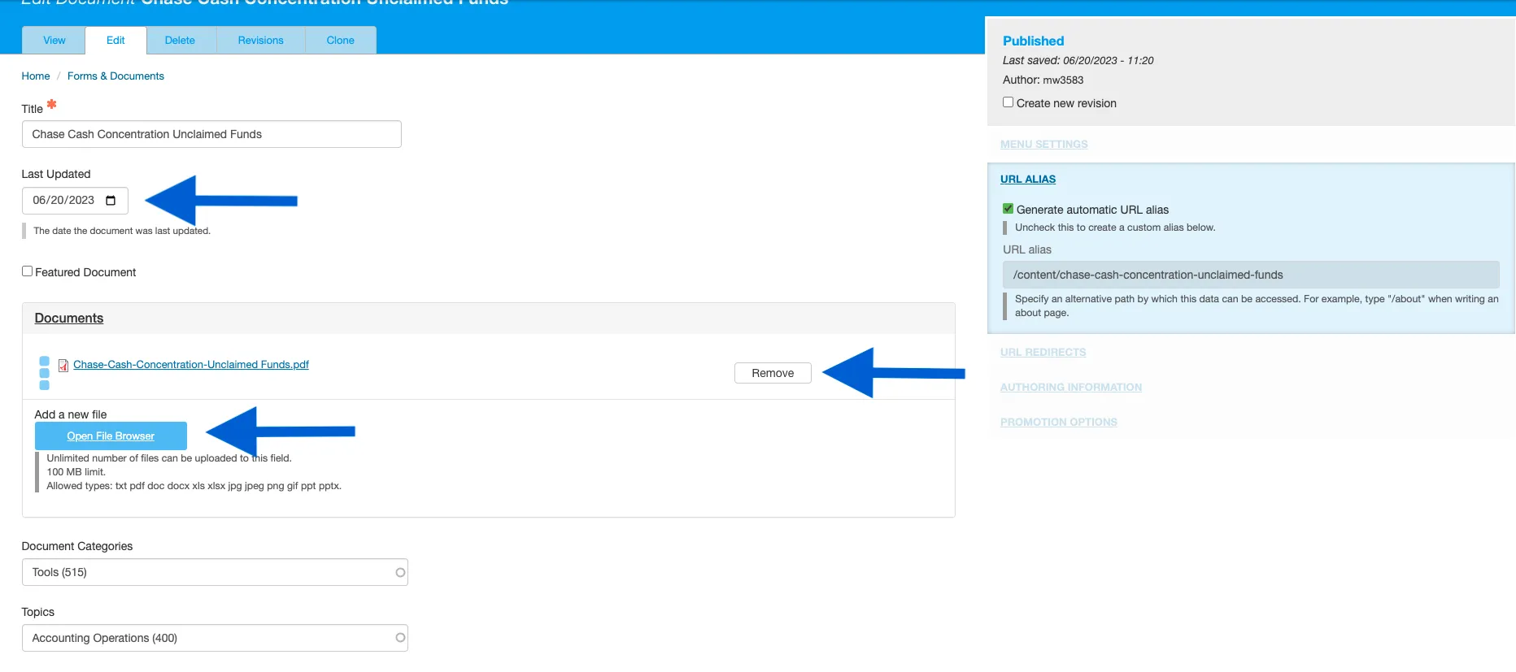Expand the URL Redirects section

pyautogui.click(x=1043, y=352)
